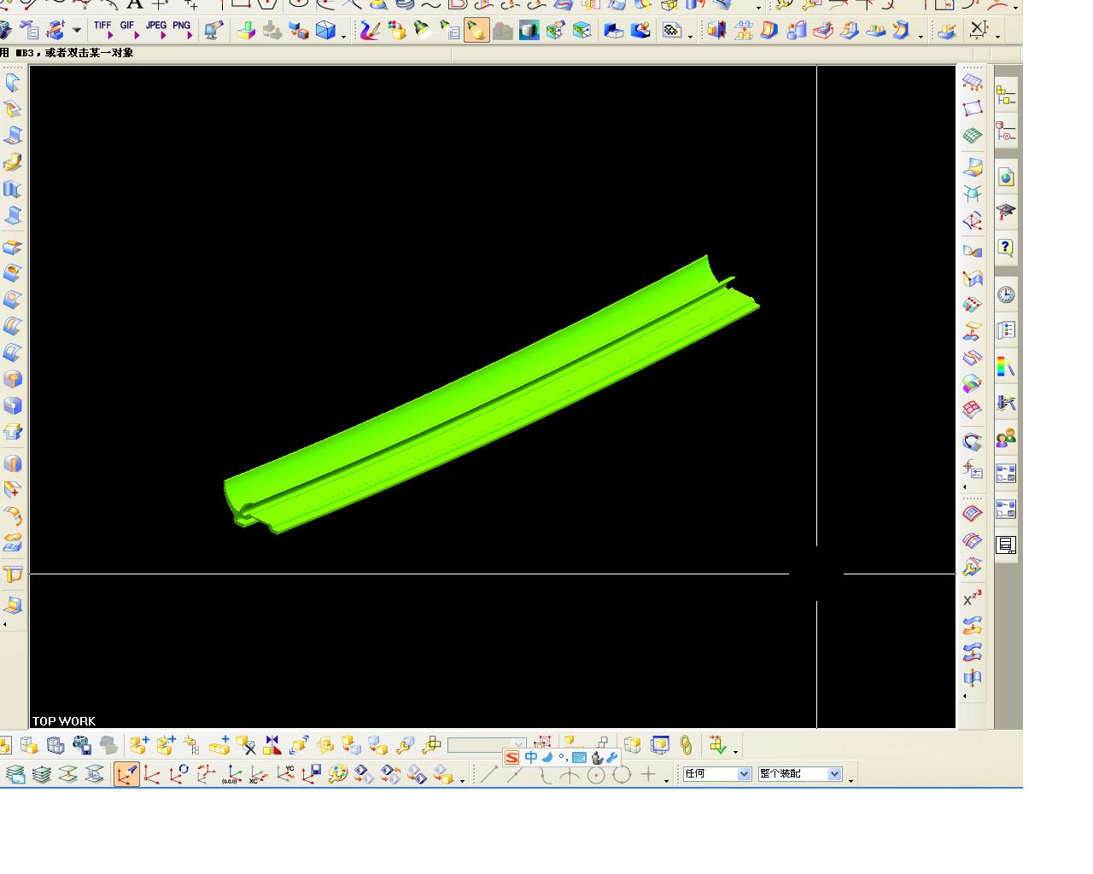This screenshot has height=874, width=1093.
Task: Click the colorful palette WCS icon
Action: tap(338, 774)
